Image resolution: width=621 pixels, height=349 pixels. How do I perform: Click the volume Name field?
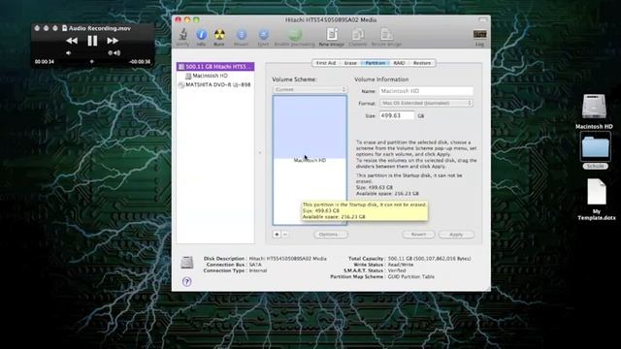coord(426,91)
